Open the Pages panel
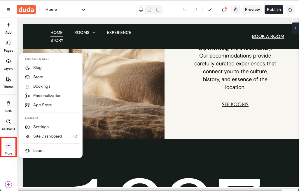299x191 pixels. coord(8,46)
